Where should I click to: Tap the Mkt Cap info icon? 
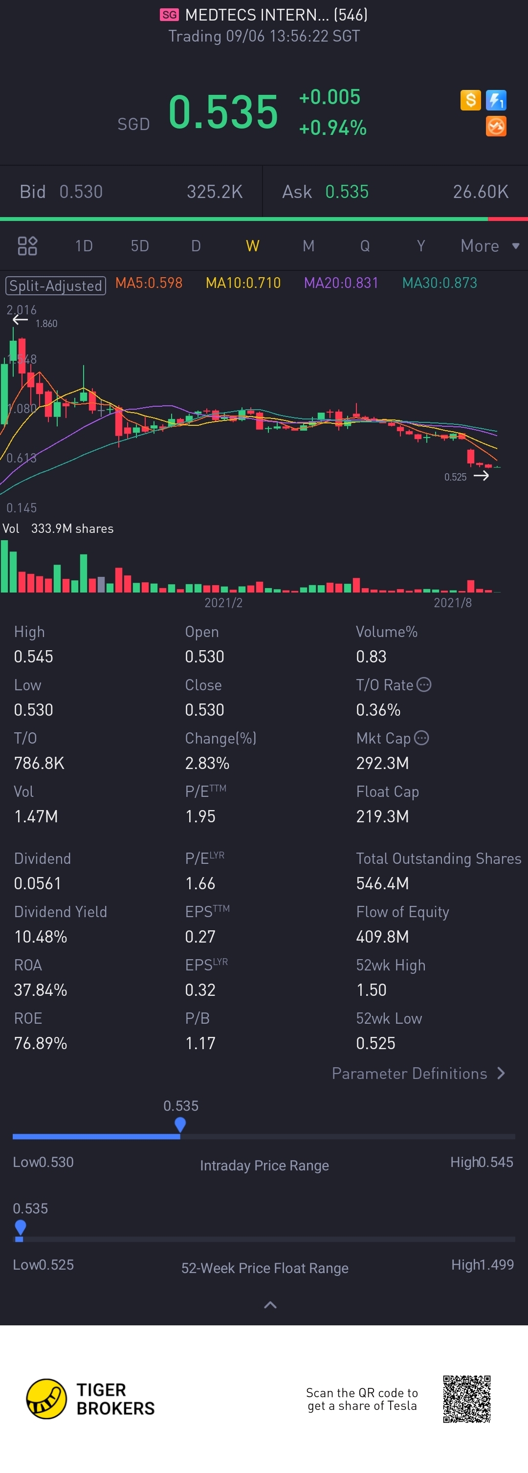(x=421, y=738)
